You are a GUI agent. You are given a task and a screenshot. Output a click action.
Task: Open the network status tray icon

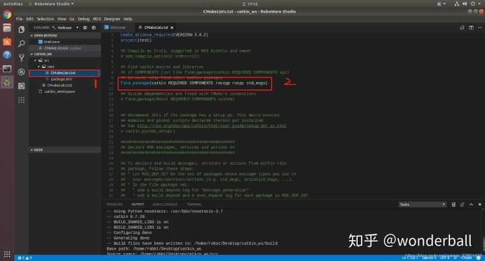point(457,4)
